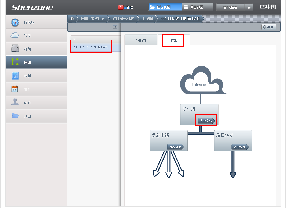
Task: Collapse the IP list panel toggle
Action: coord(115,27)
